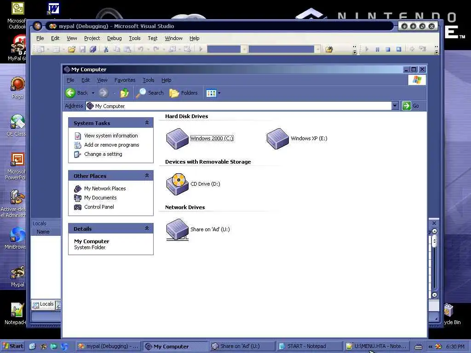Select Share on 'Ad' (U:) network drive
471x353 pixels.
tap(177, 230)
